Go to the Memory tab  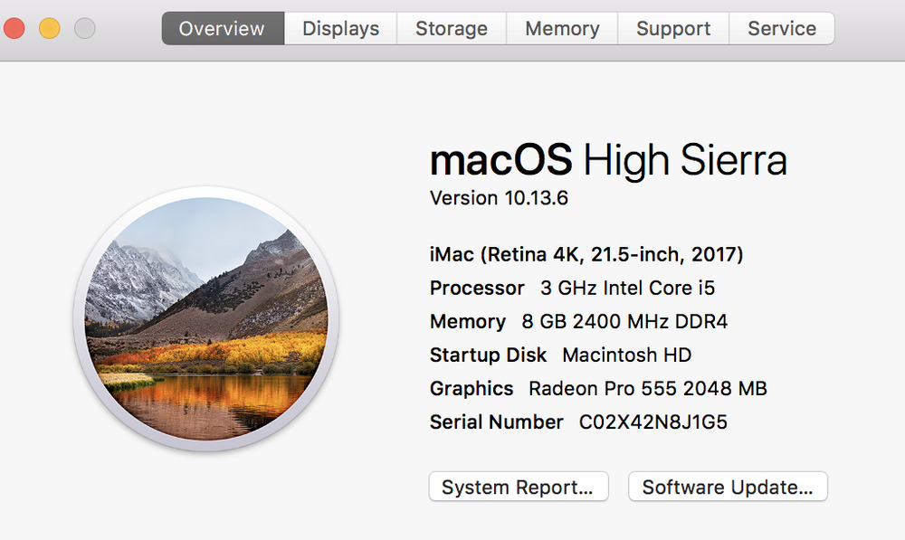[562, 28]
